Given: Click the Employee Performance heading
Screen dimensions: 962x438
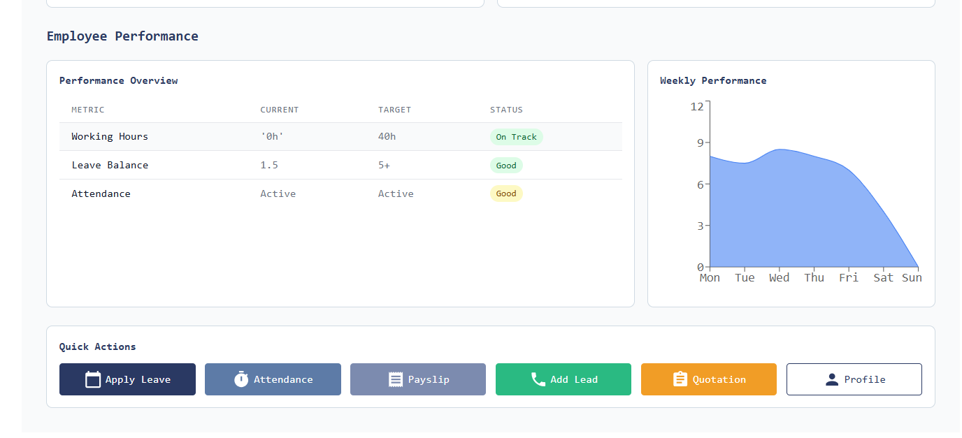Looking at the screenshot, I should click(x=122, y=36).
